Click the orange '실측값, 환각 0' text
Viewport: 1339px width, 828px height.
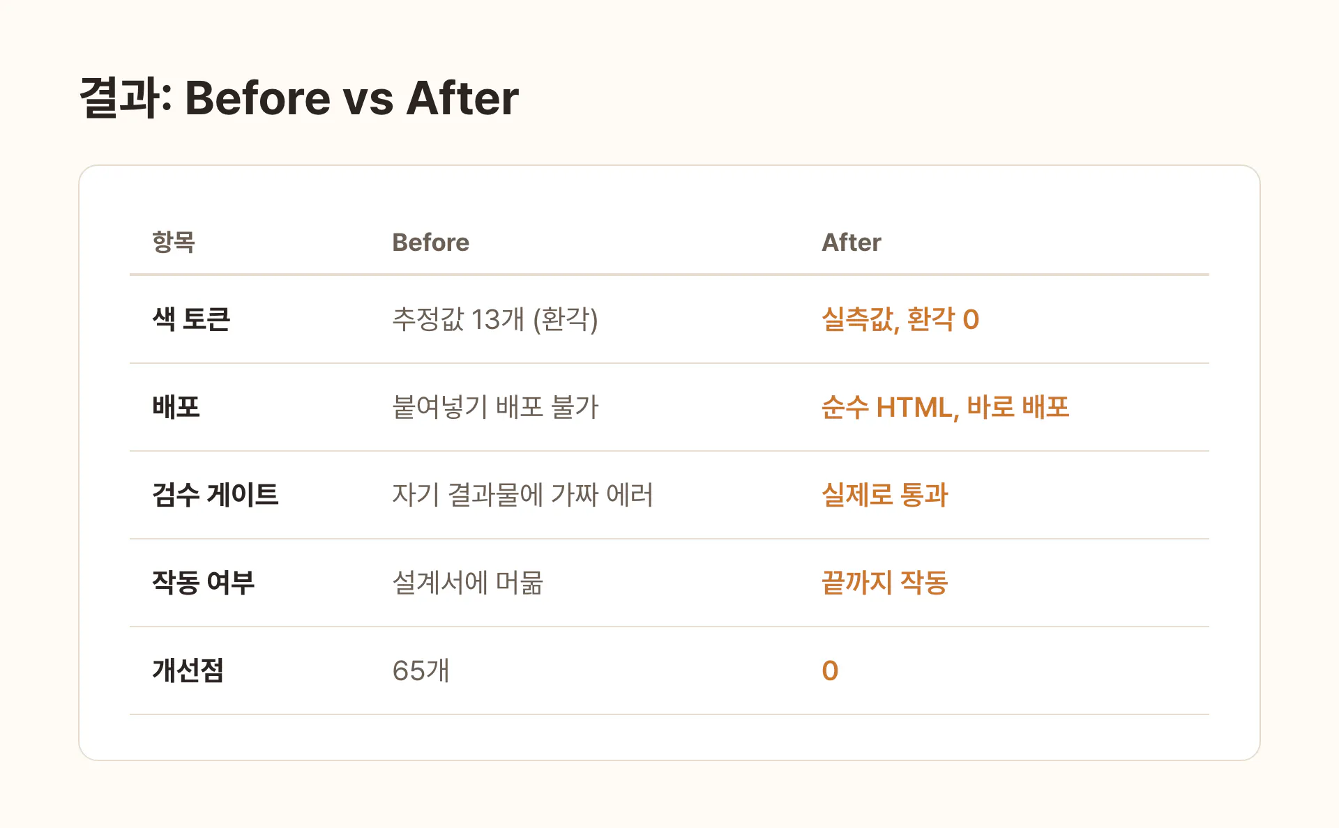coord(900,319)
